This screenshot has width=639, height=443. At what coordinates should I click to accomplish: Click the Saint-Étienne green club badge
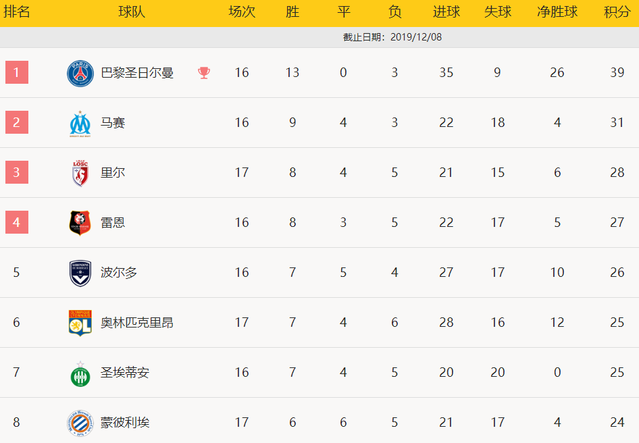pyautogui.click(x=80, y=373)
